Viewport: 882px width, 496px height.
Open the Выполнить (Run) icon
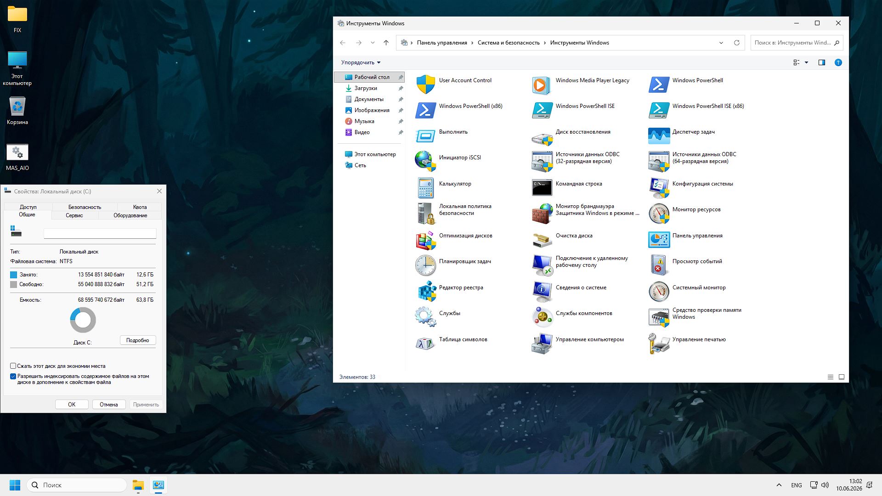click(x=425, y=136)
